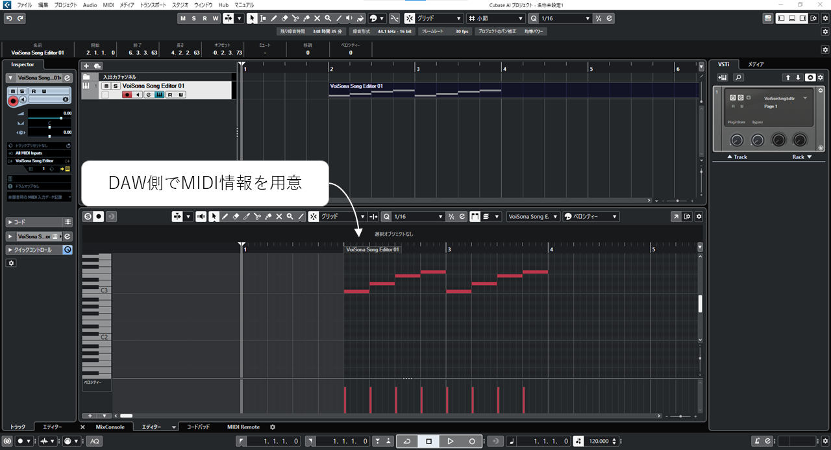This screenshot has height=450, width=831.
Task: Click the Record button in transport bar
Action: [x=472, y=442]
